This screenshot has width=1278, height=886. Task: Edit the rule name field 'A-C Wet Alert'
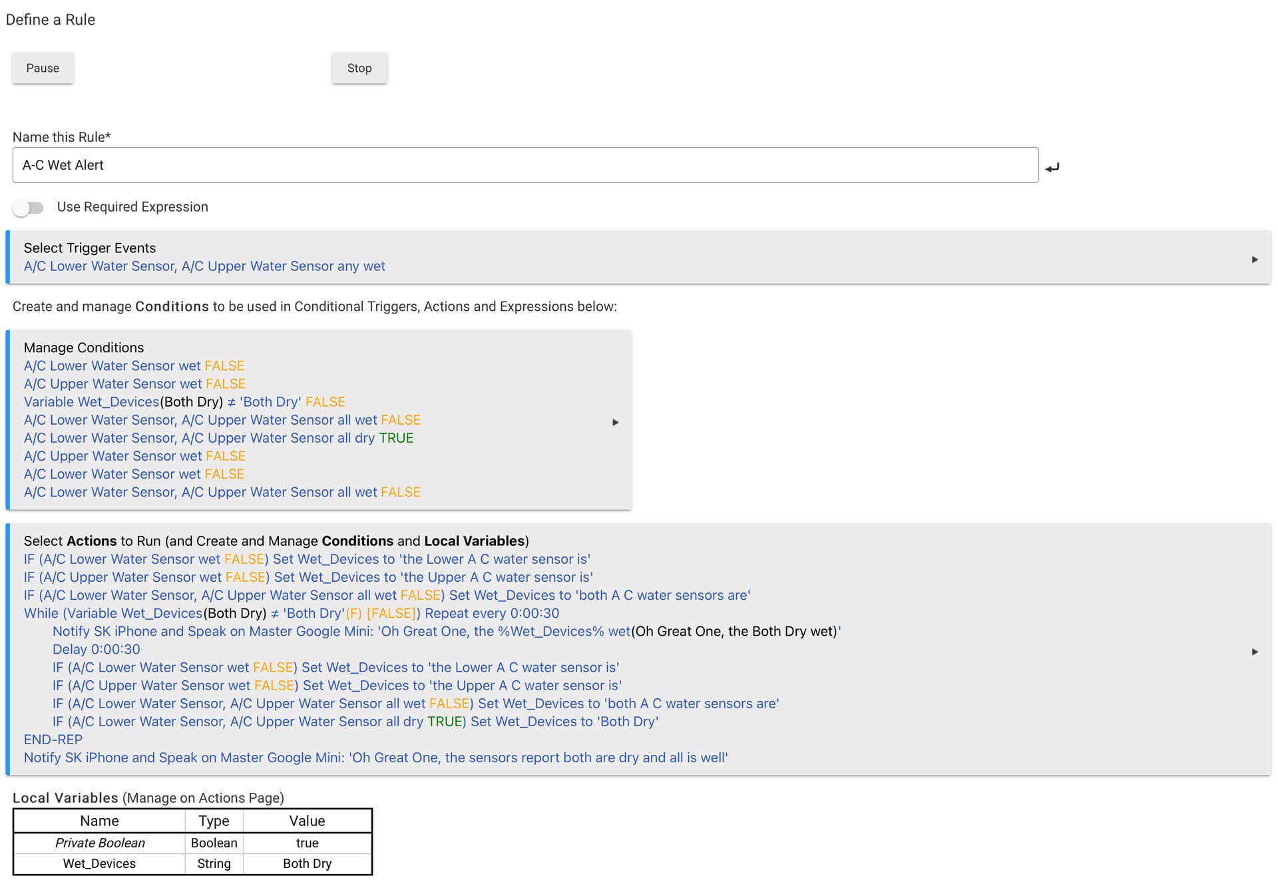coord(525,165)
